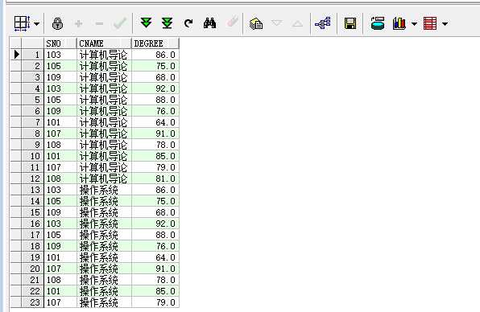Click SNO cell 103 in row 1
Screen dimensions: 480x312
coord(60,55)
